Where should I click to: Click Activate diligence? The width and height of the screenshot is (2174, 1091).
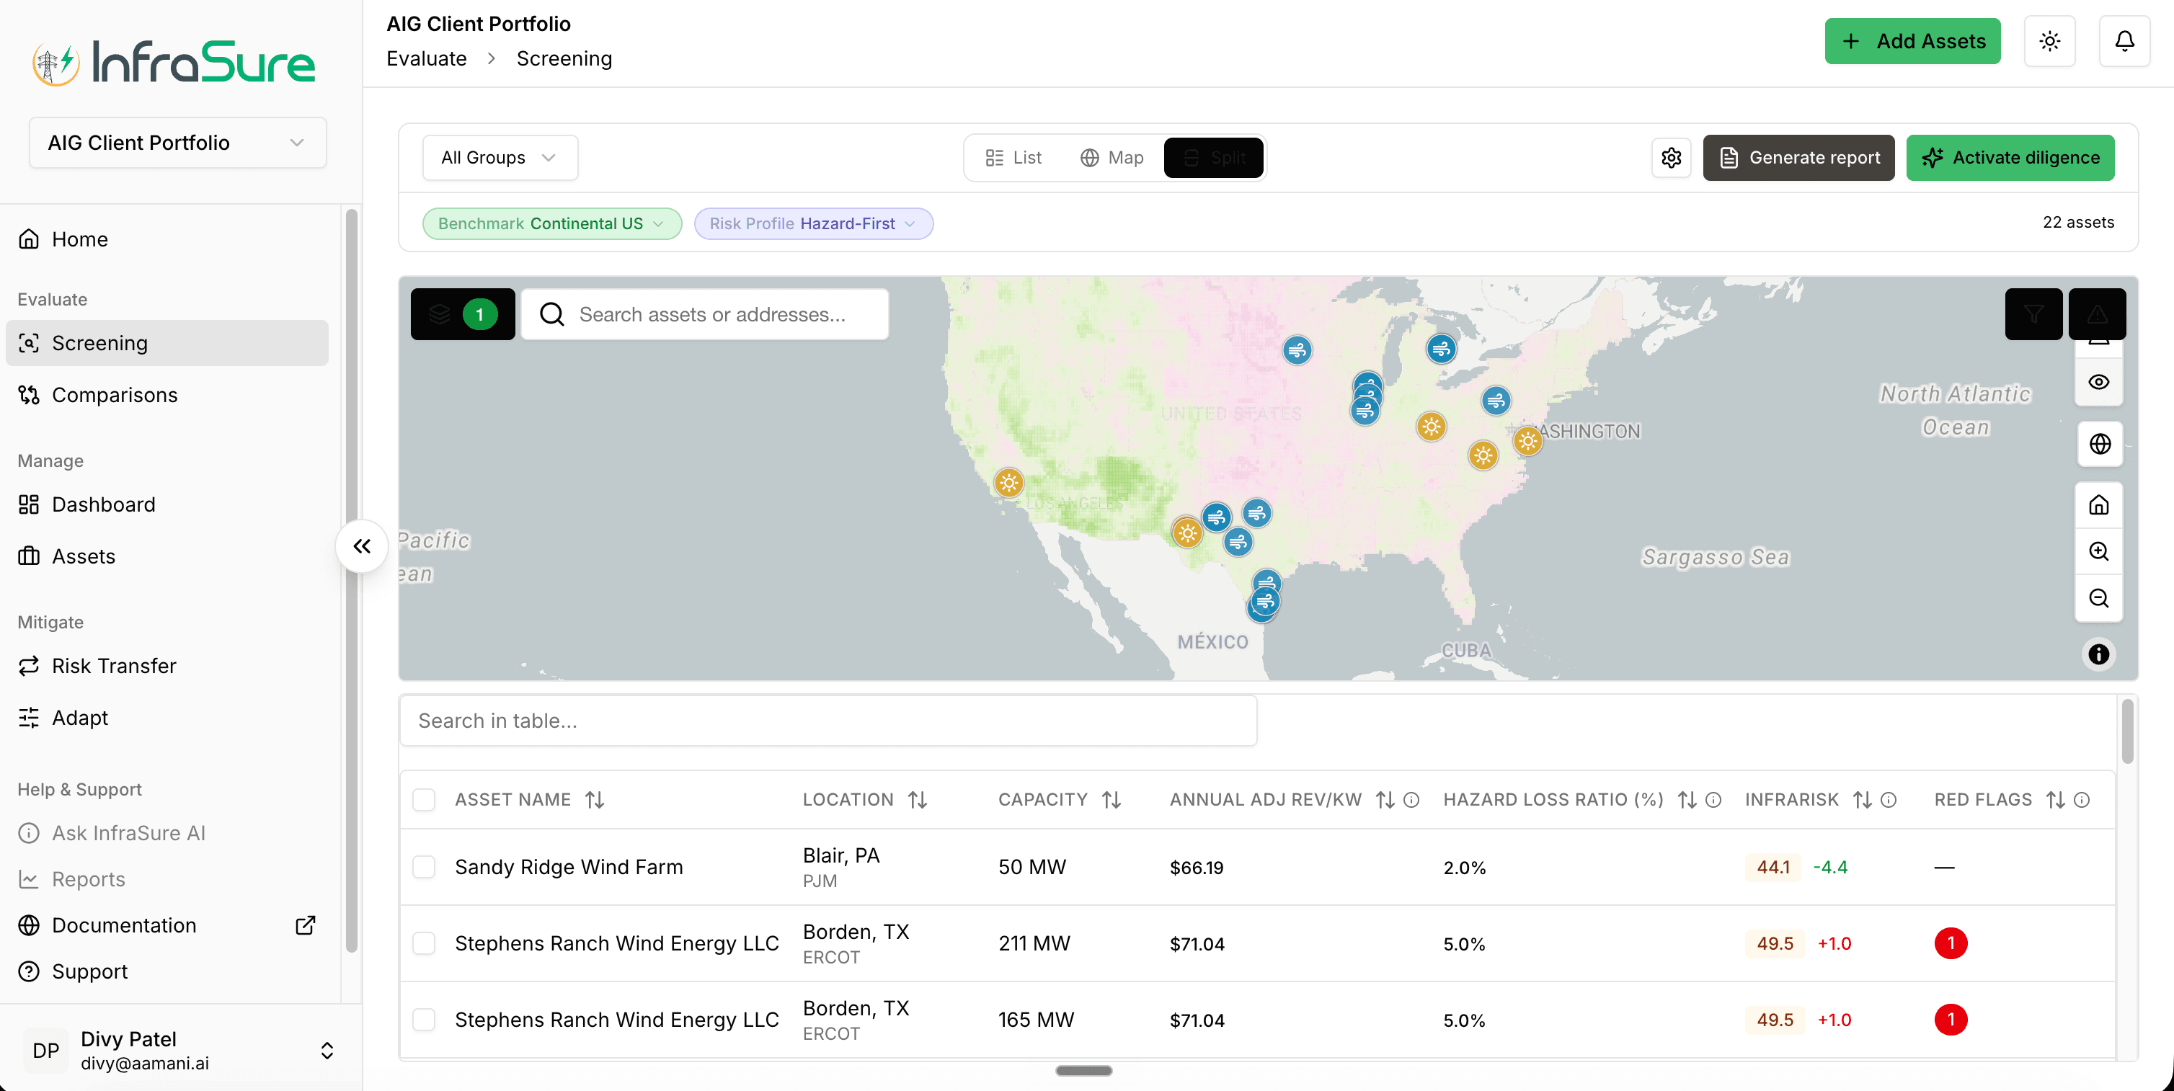2010,158
